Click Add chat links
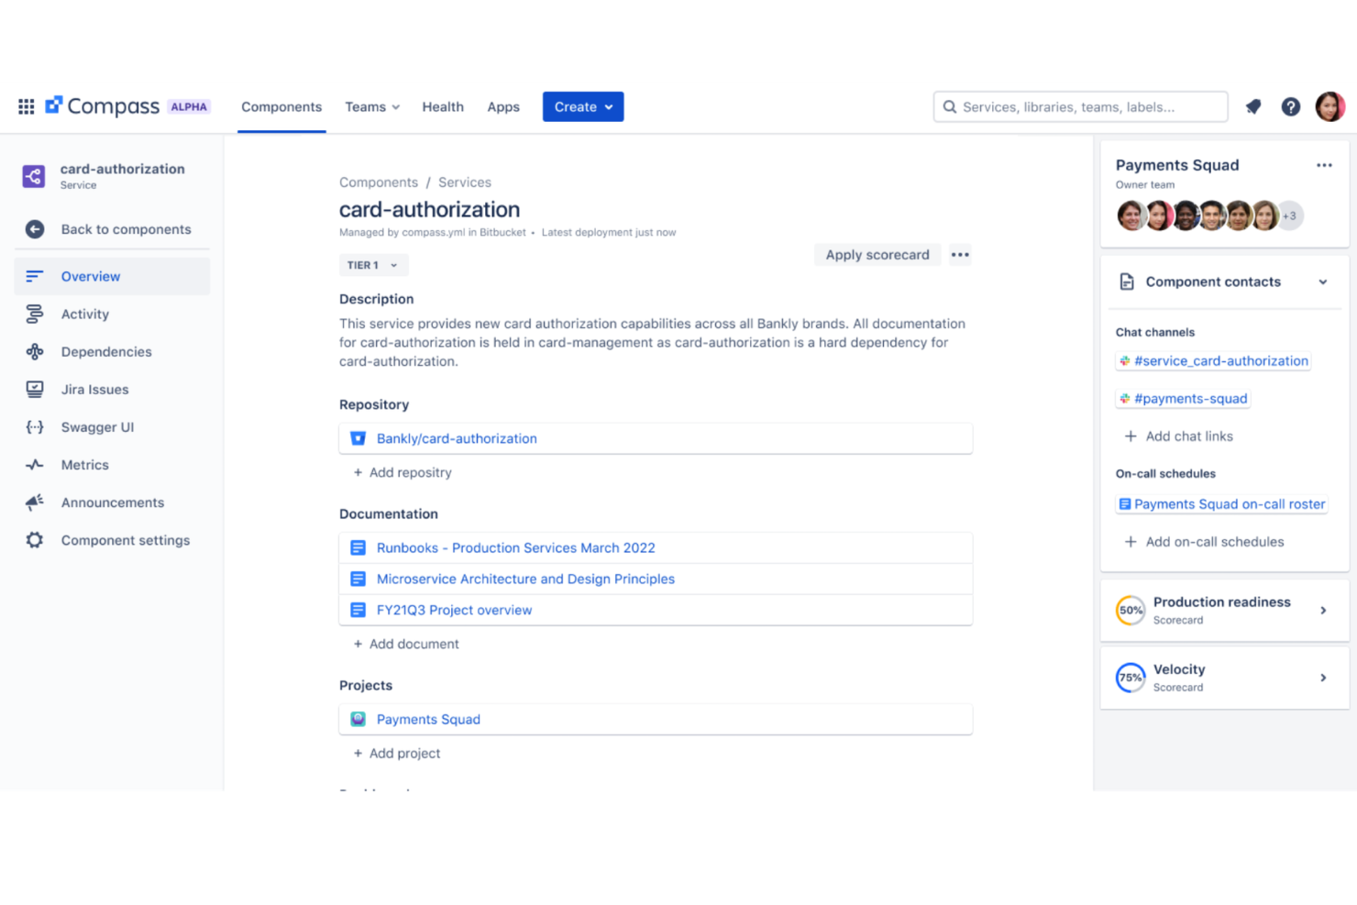 pos(1179,436)
